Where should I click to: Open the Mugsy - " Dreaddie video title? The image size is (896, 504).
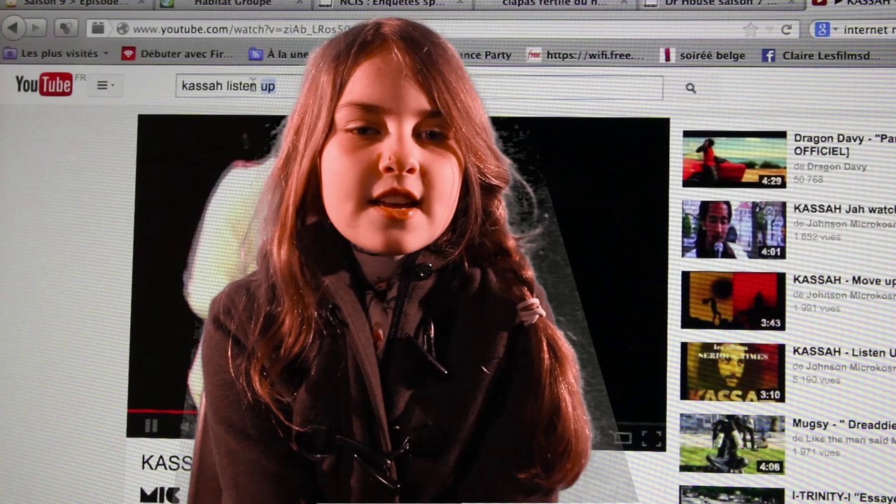pyautogui.click(x=844, y=423)
